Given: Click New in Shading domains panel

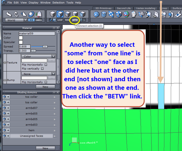Looking at the screenshot, I should [45, 148].
